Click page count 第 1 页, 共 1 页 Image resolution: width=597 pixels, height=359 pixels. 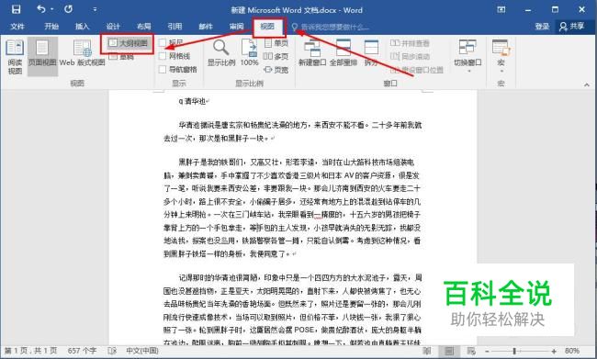(x=31, y=351)
